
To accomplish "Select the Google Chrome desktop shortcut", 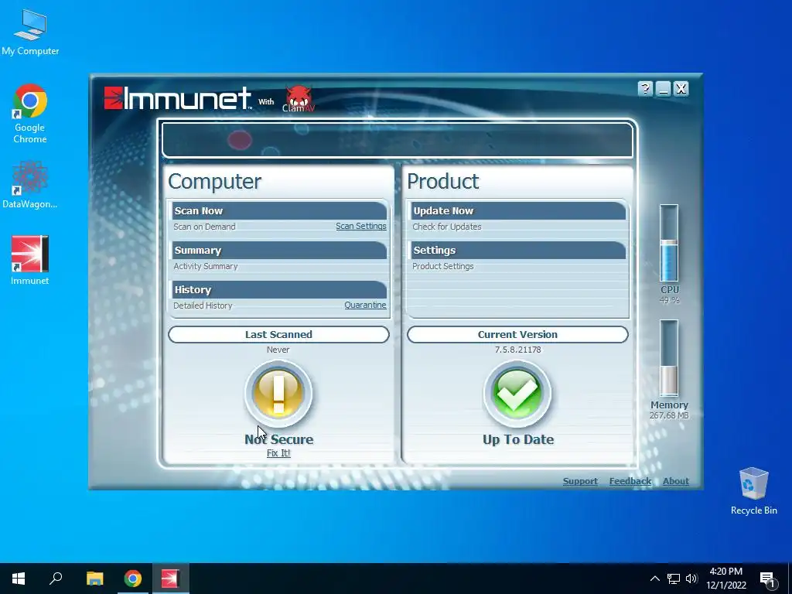I will click(x=30, y=114).
